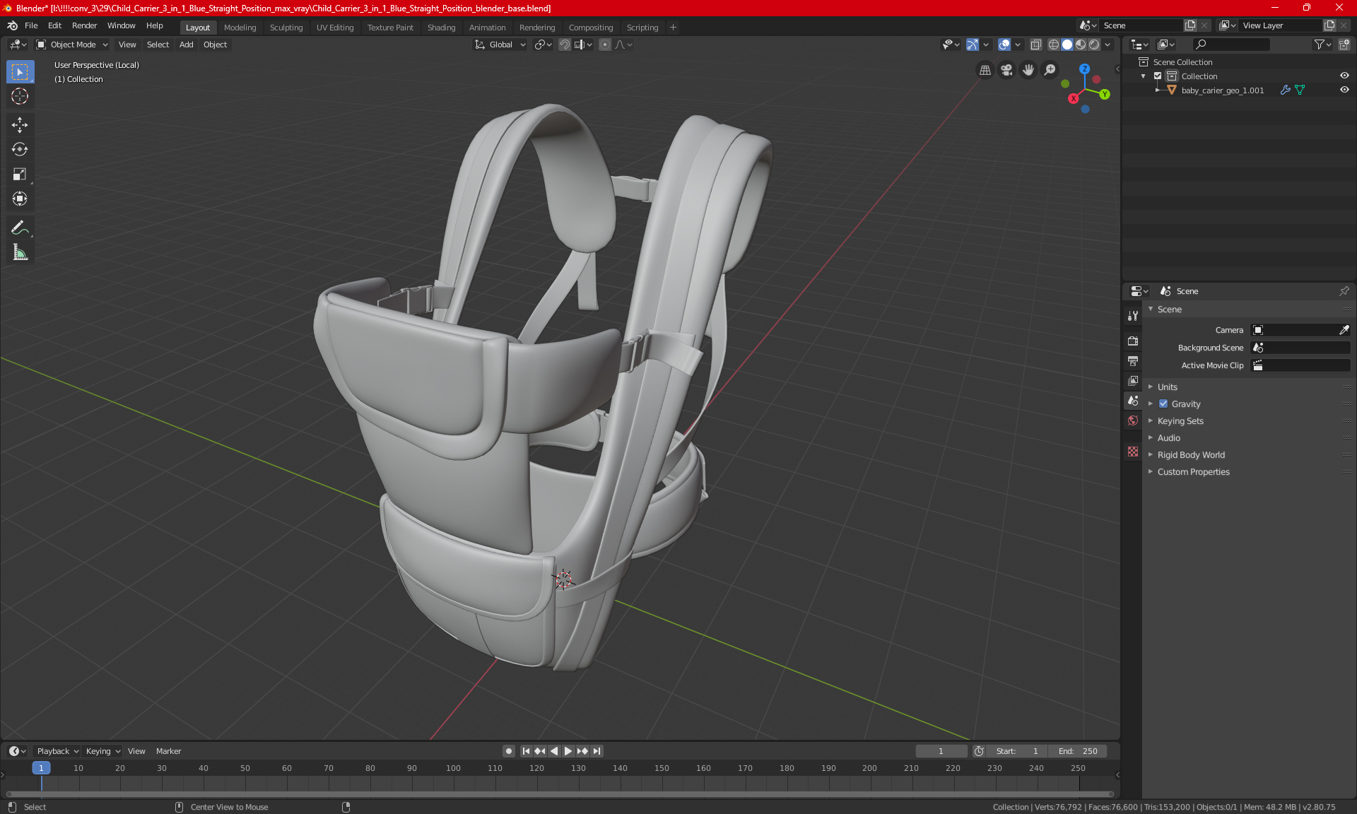Screen dimensions: 1357x814
Task: Choose the Annotate pencil tool
Action: pyautogui.click(x=19, y=228)
